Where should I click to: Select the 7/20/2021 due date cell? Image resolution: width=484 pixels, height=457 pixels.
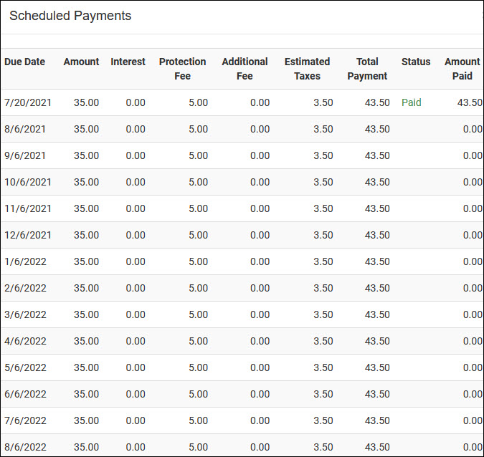pyautogui.click(x=28, y=102)
